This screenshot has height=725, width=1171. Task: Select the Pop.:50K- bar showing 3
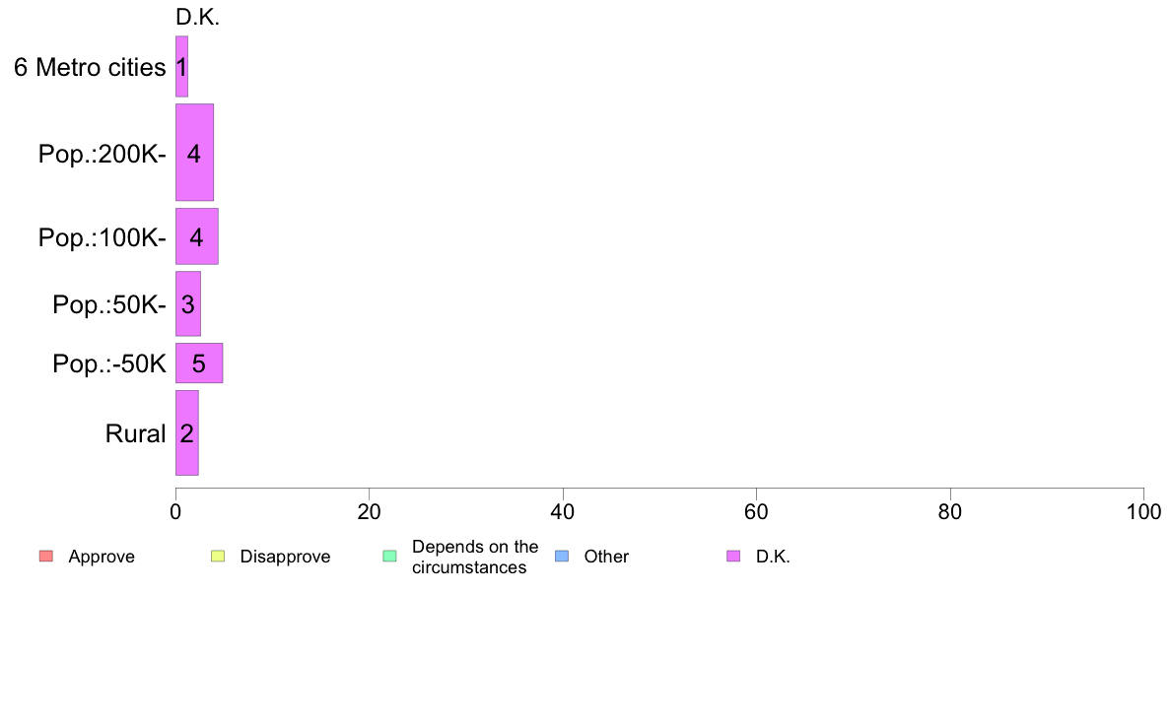click(187, 303)
